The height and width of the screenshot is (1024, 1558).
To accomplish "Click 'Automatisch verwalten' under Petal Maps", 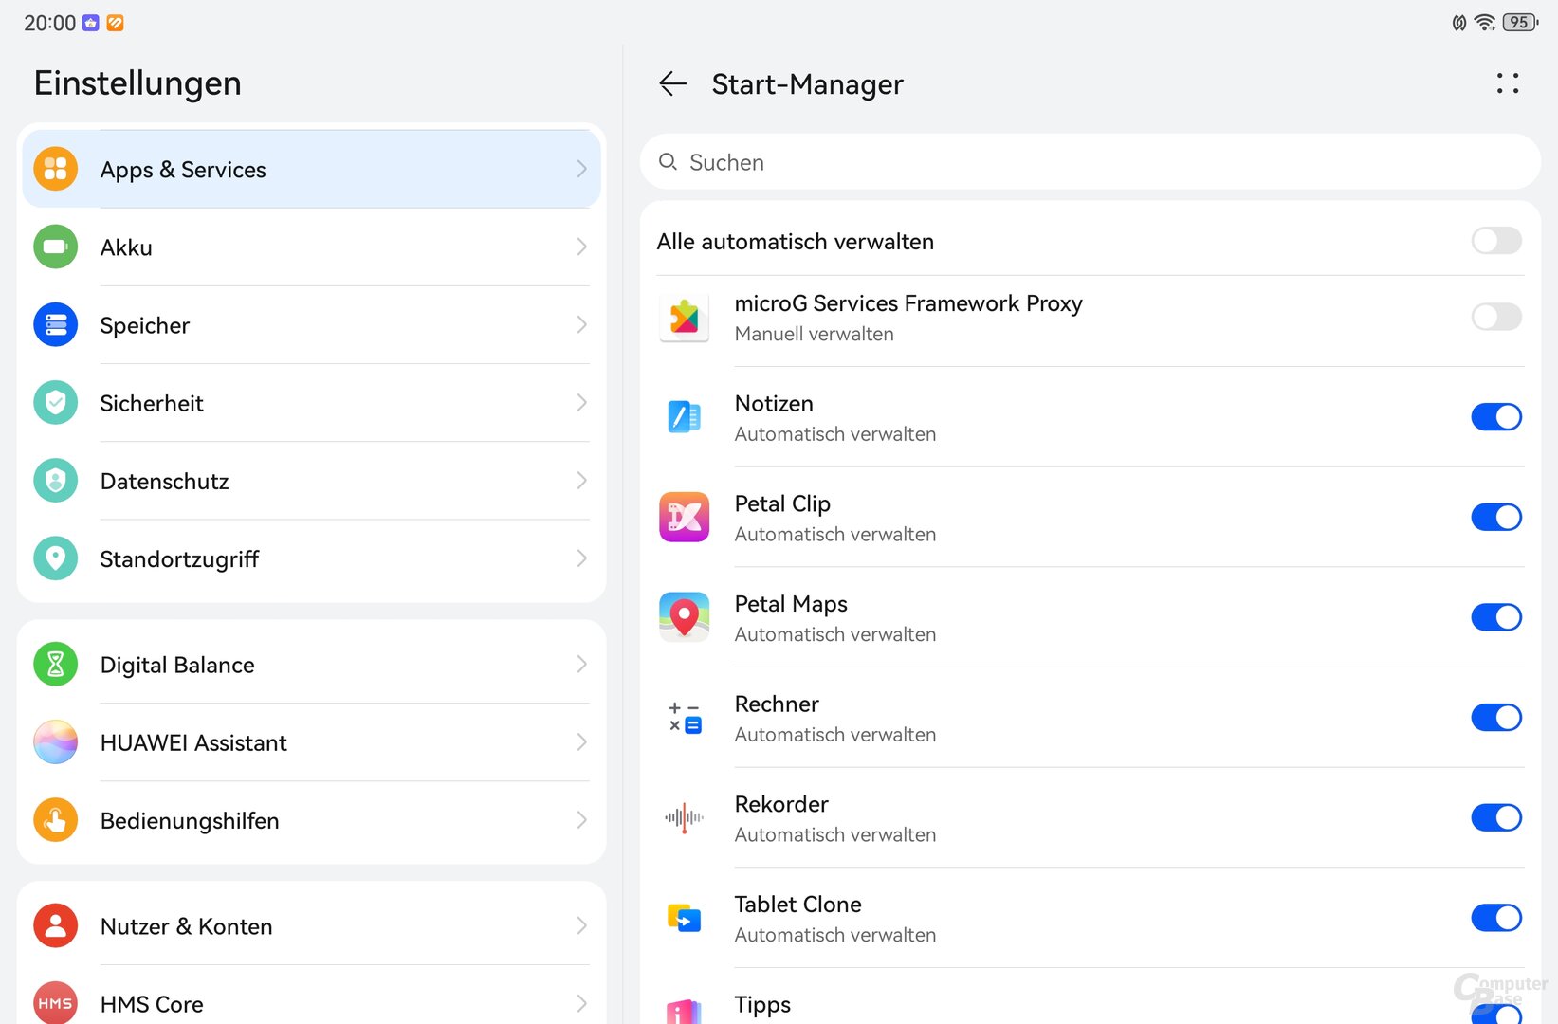I will [x=834, y=634].
